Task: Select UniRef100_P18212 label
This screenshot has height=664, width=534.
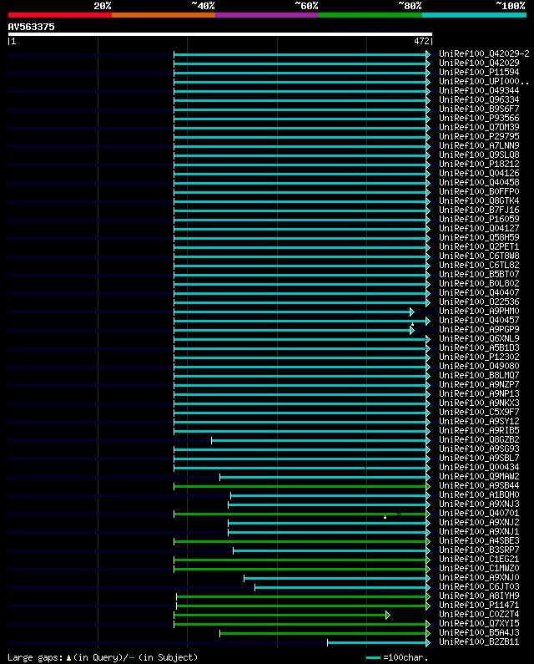Action: pyautogui.click(x=479, y=165)
